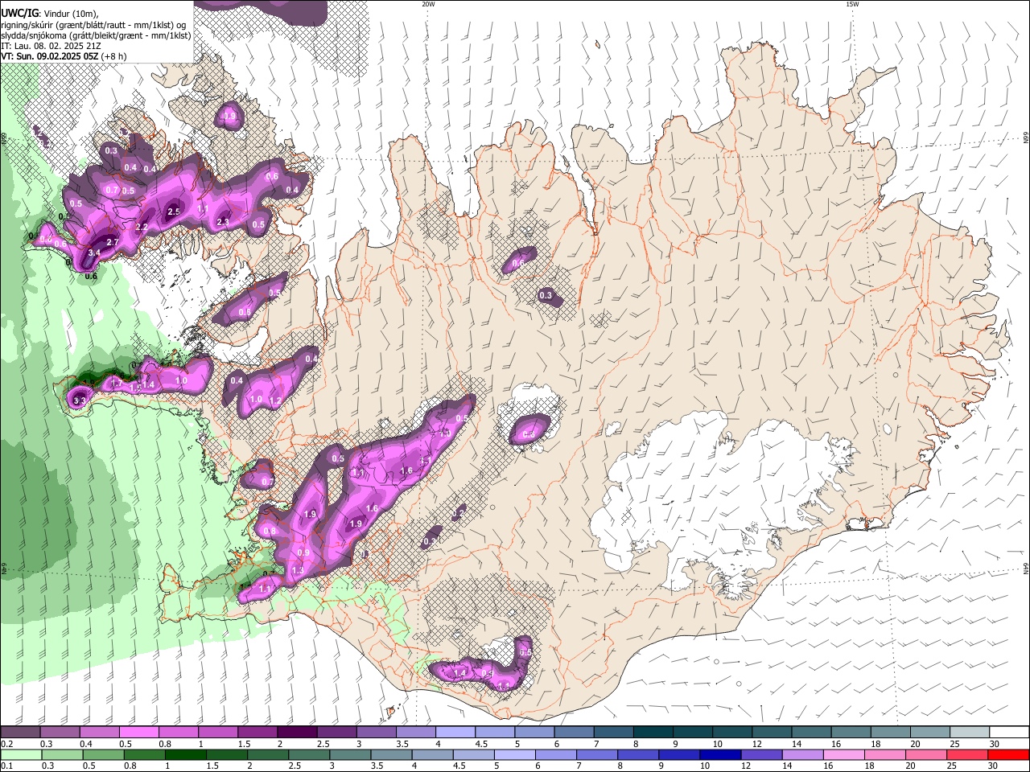Select the "rigning/skúrir (grænt/blátt/rautt" header line
Image resolution: width=1030 pixels, height=772 pixels.
pyautogui.click(x=93, y=24)
